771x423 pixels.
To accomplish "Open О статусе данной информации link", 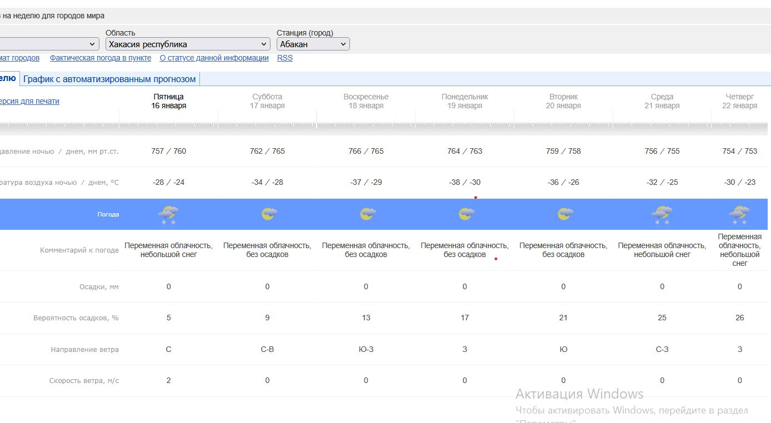I will 214,58.
